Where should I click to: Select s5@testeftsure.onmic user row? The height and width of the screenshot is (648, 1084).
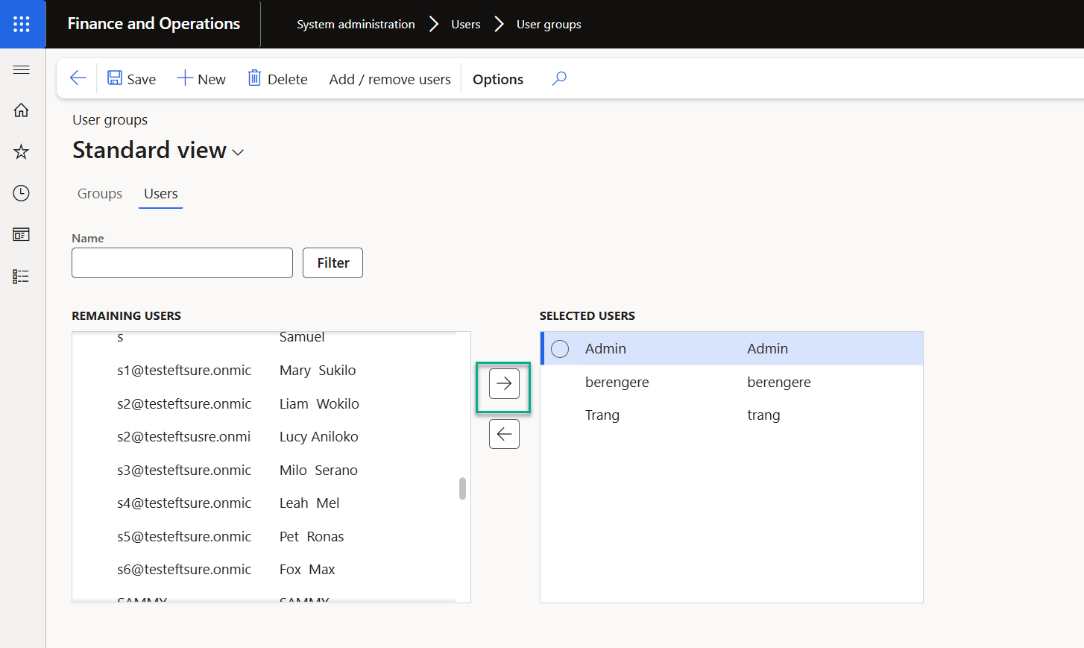pyautogui.click(x=264, y=537)
